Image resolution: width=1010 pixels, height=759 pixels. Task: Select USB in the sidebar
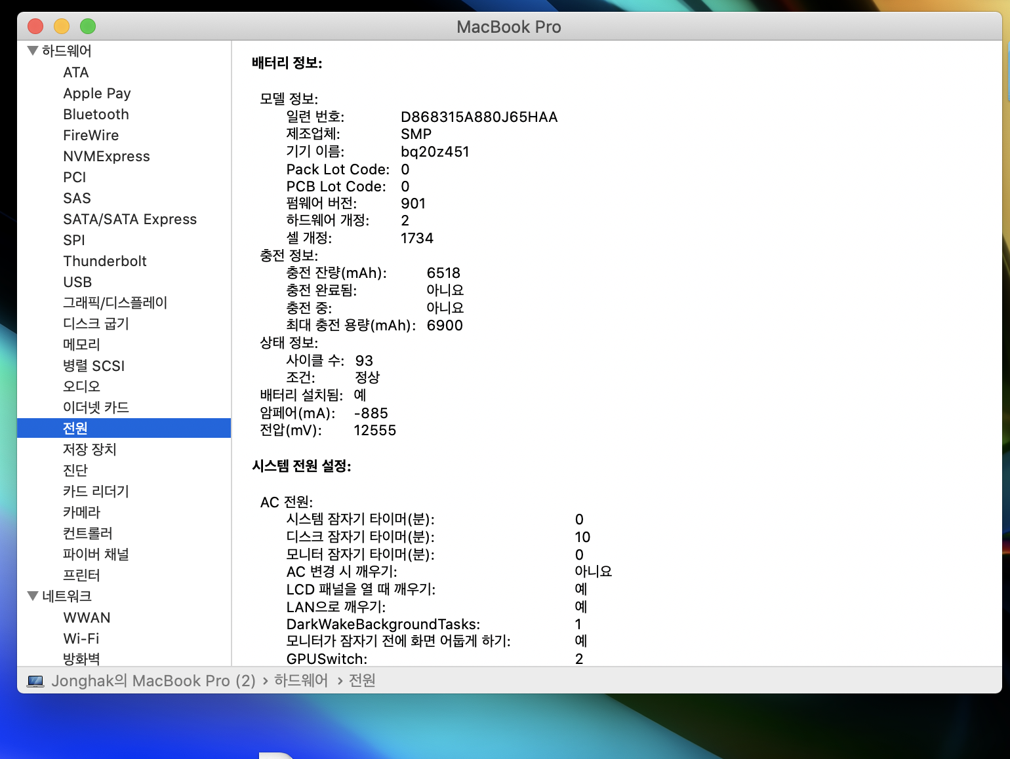77,282
